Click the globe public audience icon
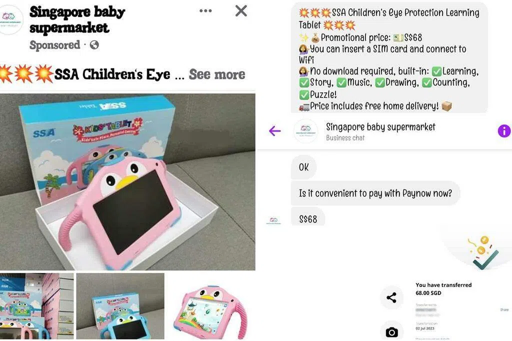The height and width of the screenshot is (341, 512). pos(94,44)
